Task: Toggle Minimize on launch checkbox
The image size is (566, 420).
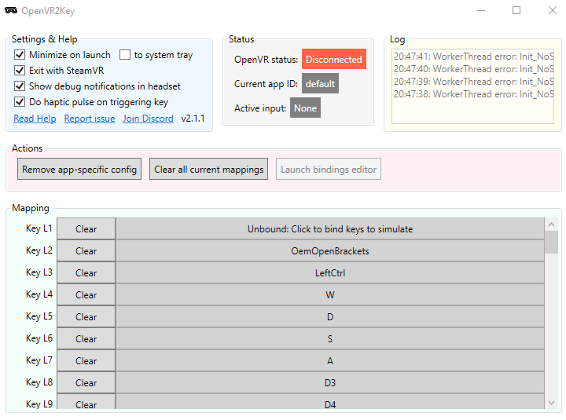Action: 20,55
